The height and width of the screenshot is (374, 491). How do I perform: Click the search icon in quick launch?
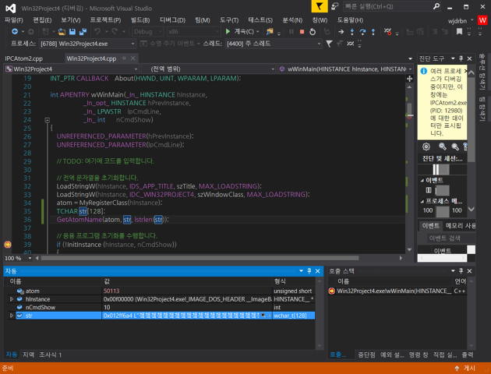pyautogui.click(x=436, y=6)
